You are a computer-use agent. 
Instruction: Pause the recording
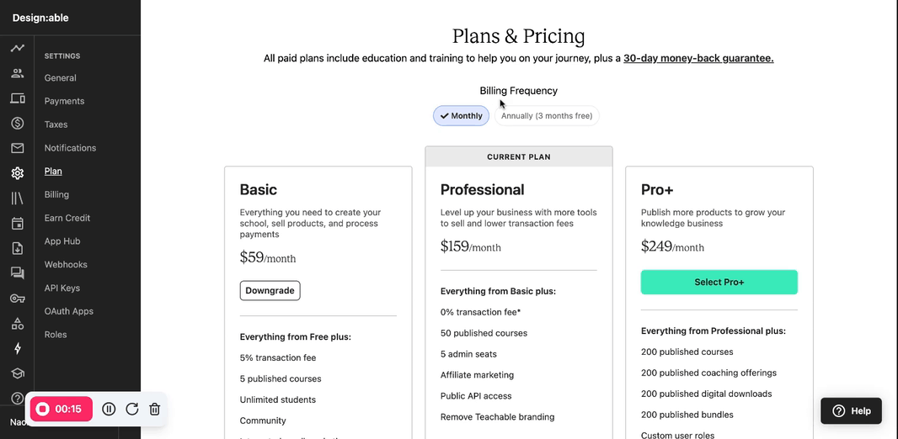tap(109, 409)
